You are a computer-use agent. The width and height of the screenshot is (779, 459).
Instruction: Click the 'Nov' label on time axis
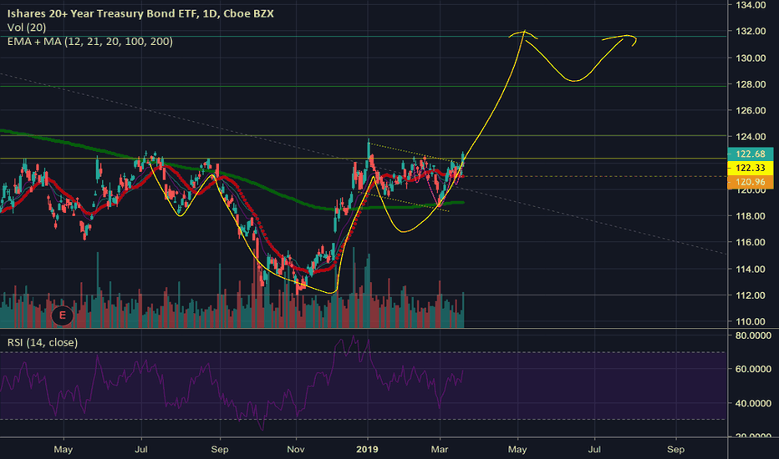click(x=296, y=450)
